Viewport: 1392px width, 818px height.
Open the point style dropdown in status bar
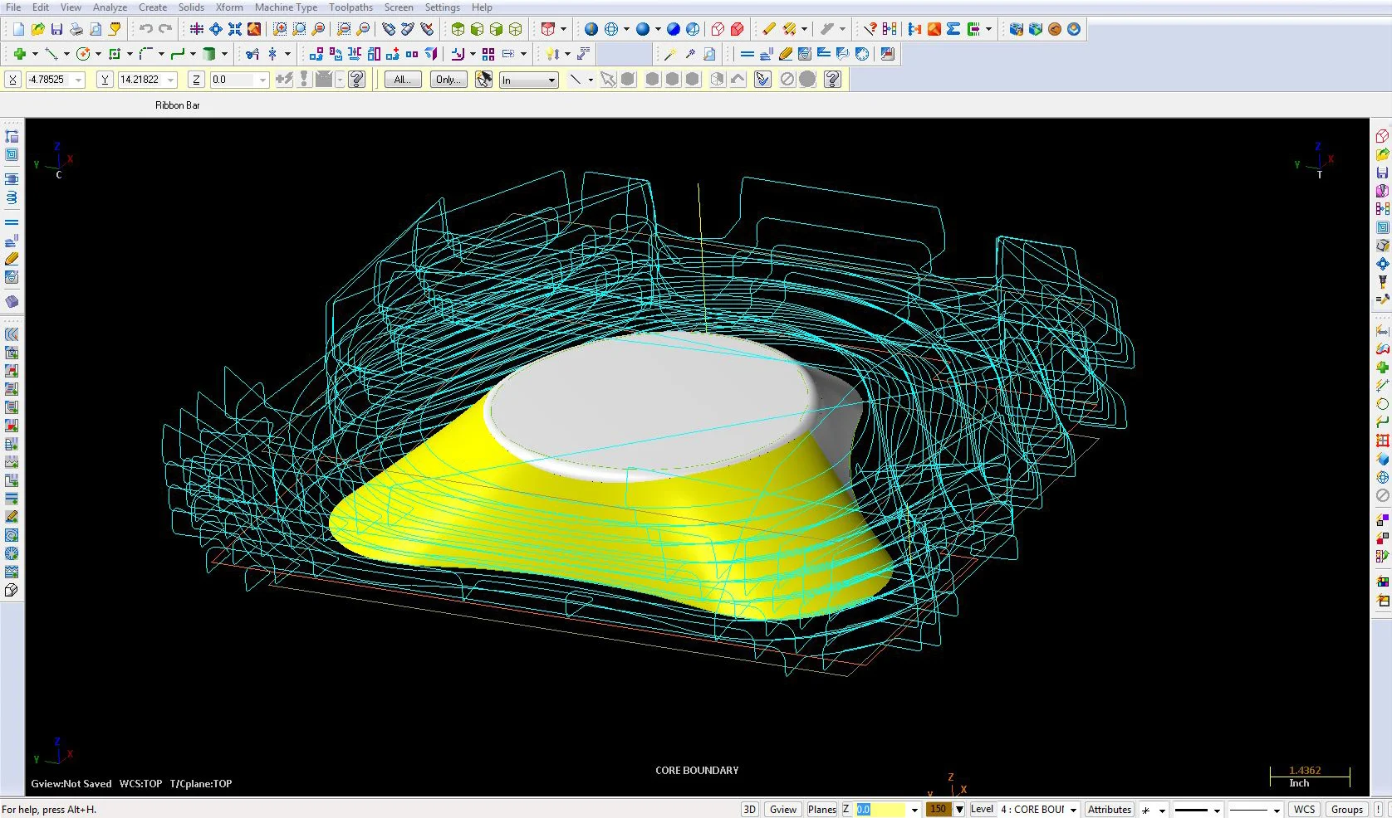[x=1162, y=810]
